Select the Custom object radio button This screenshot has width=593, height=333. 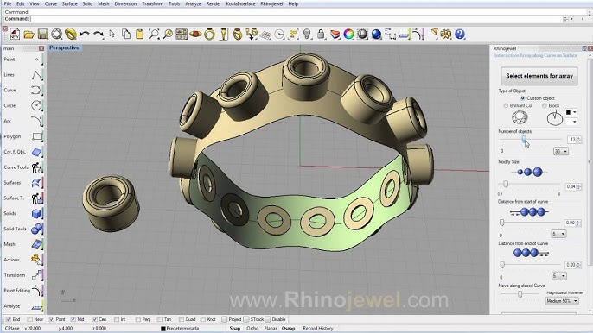(x=523, y=98)
